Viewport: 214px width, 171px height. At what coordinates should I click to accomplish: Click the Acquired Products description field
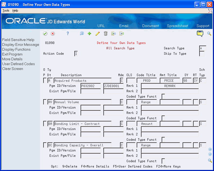click(83, 80)
